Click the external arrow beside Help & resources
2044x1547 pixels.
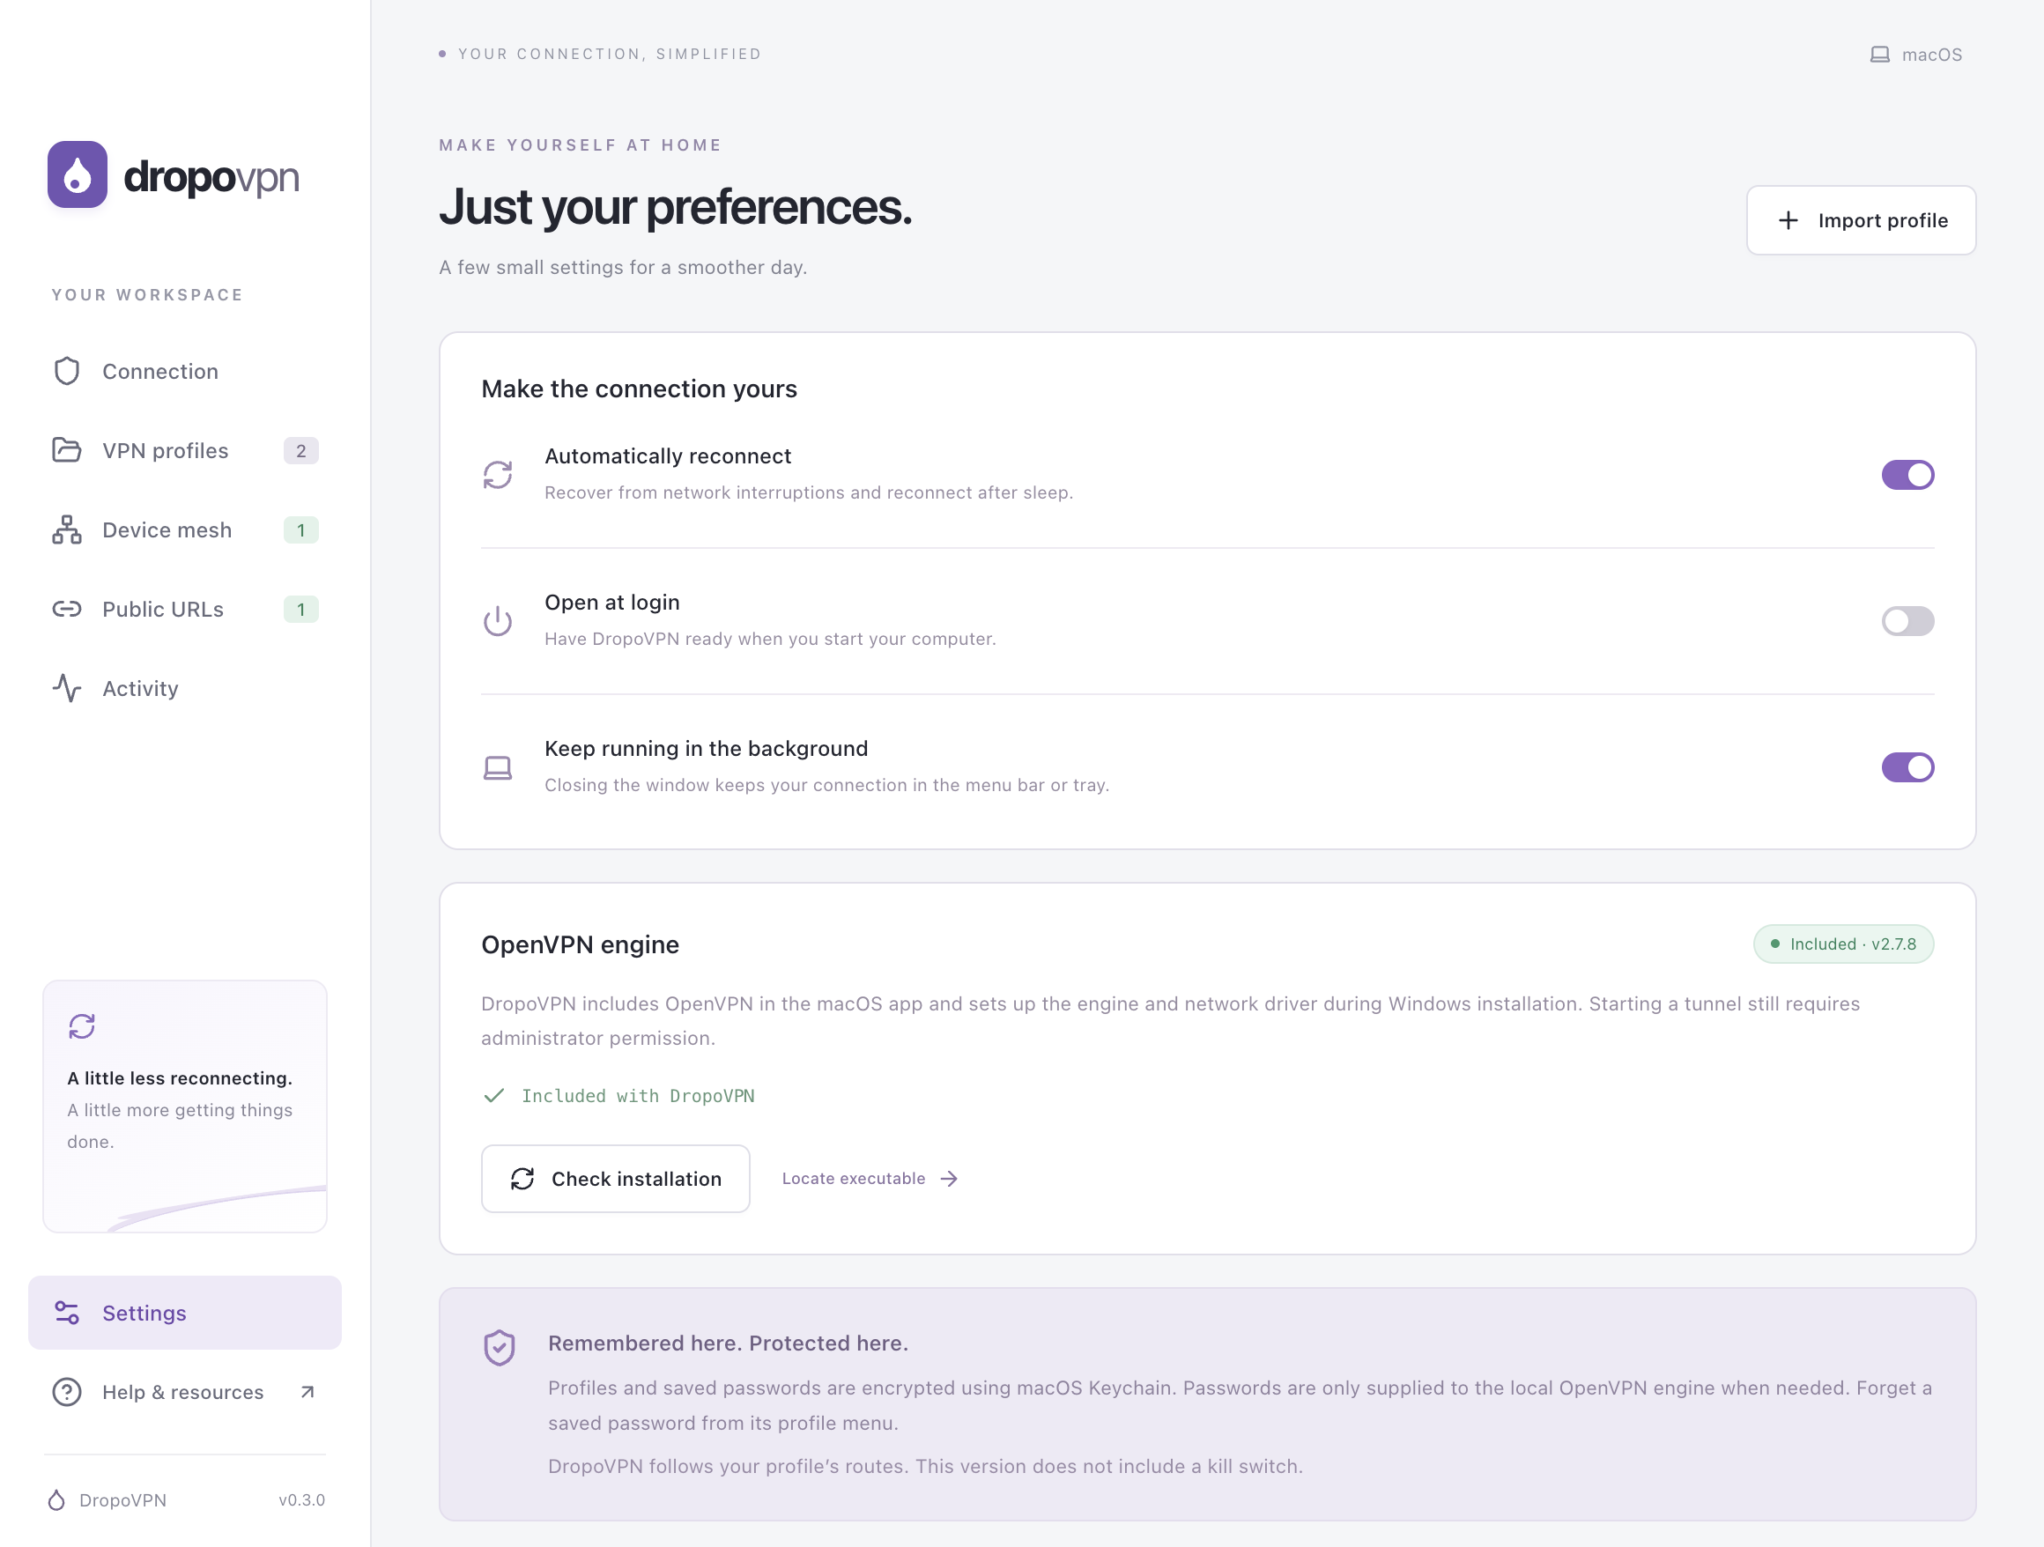[x=307, y=1392]
